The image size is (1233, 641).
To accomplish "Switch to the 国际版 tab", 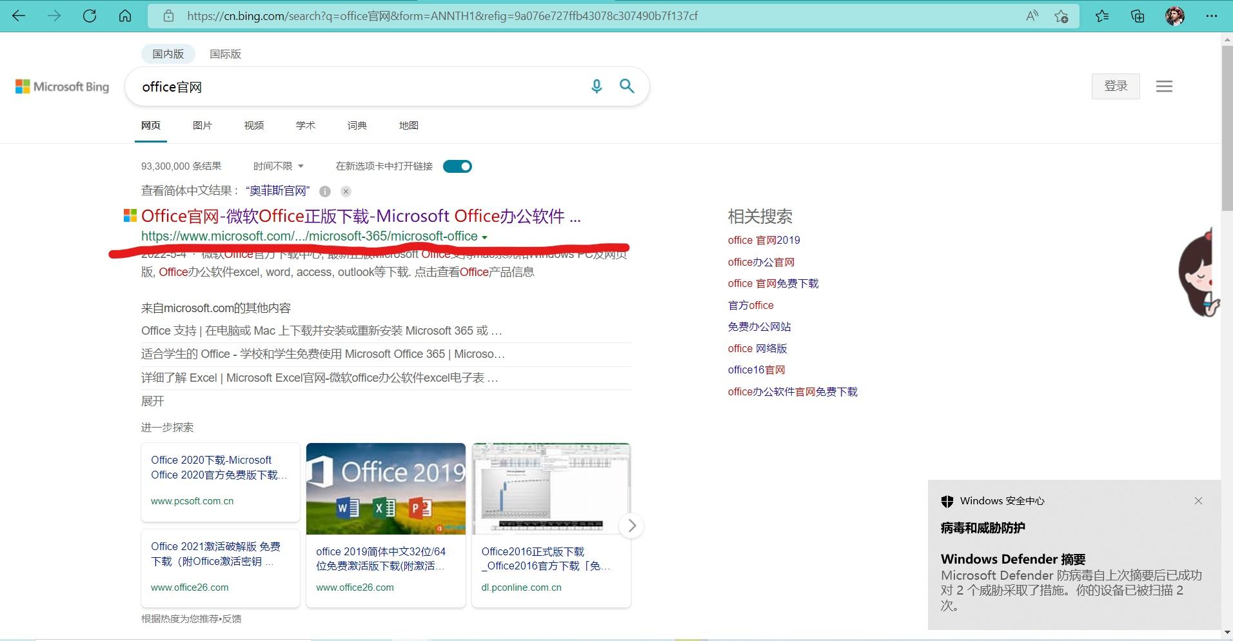I will coord(225,54).
